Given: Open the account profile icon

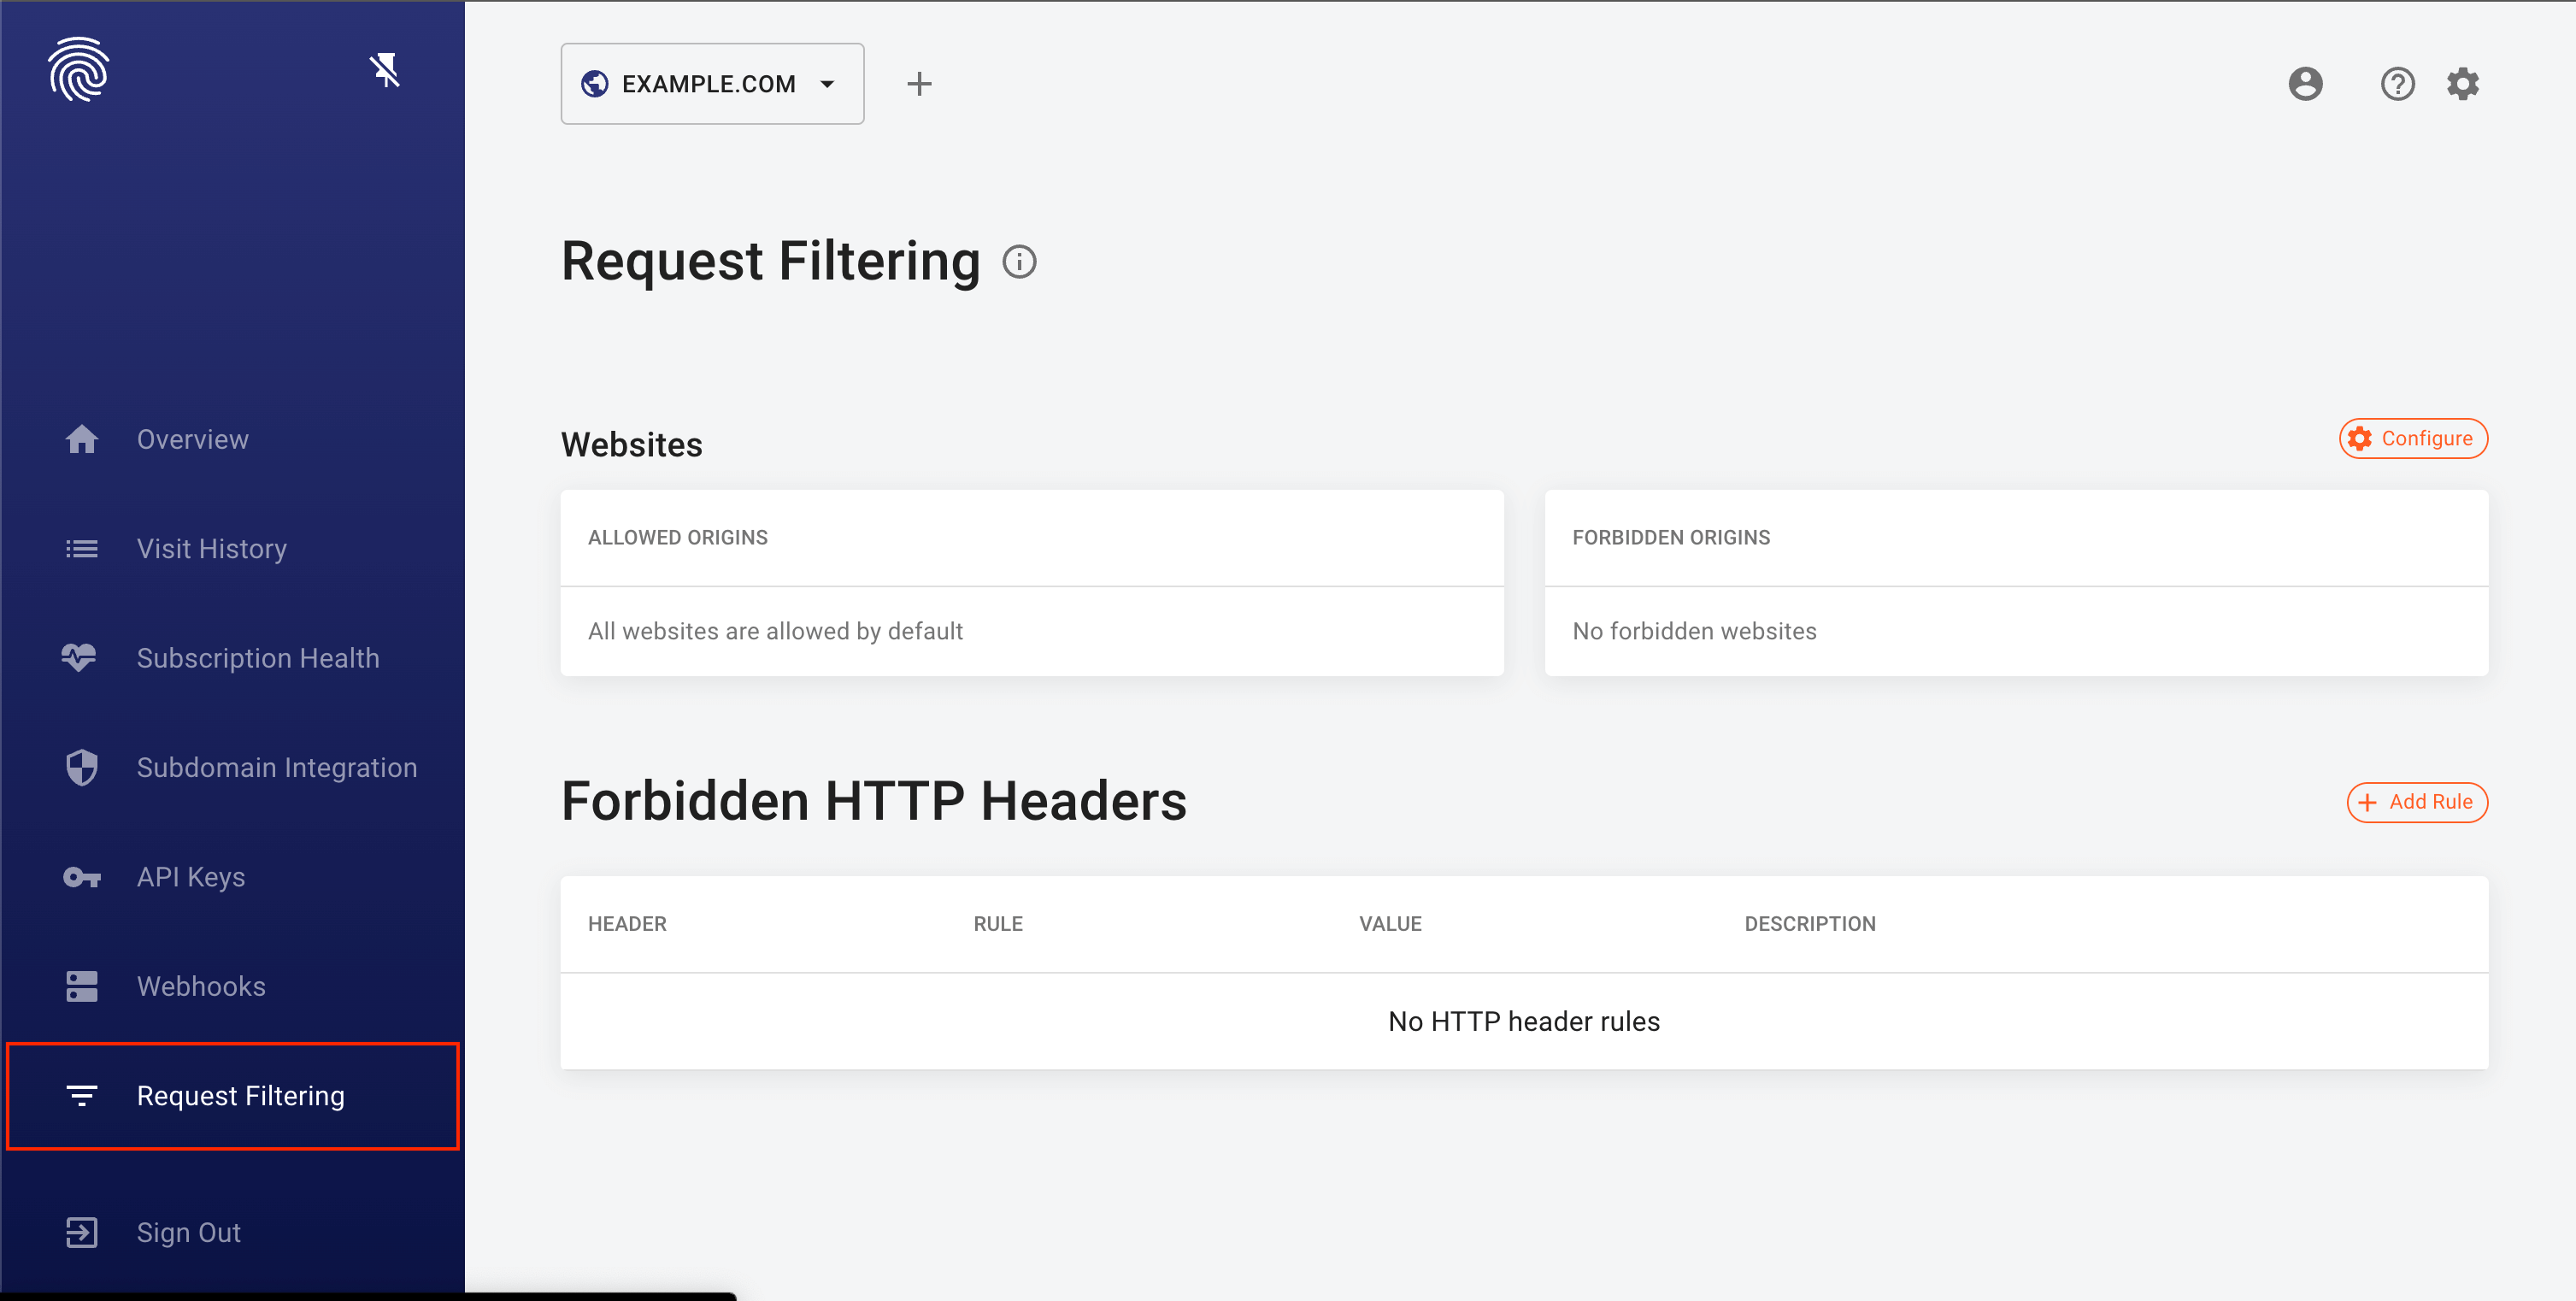Looking at the screenshot, I should click(2305, 84).
